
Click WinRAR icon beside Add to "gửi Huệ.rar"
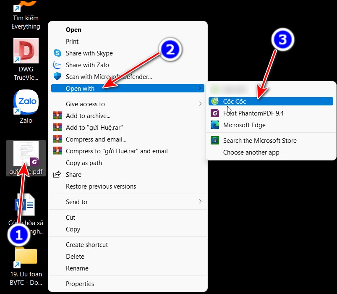pos(57,127)
